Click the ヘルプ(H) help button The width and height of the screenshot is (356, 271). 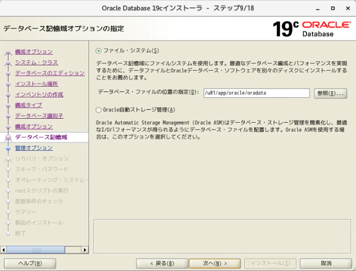[x=30, y=263]
